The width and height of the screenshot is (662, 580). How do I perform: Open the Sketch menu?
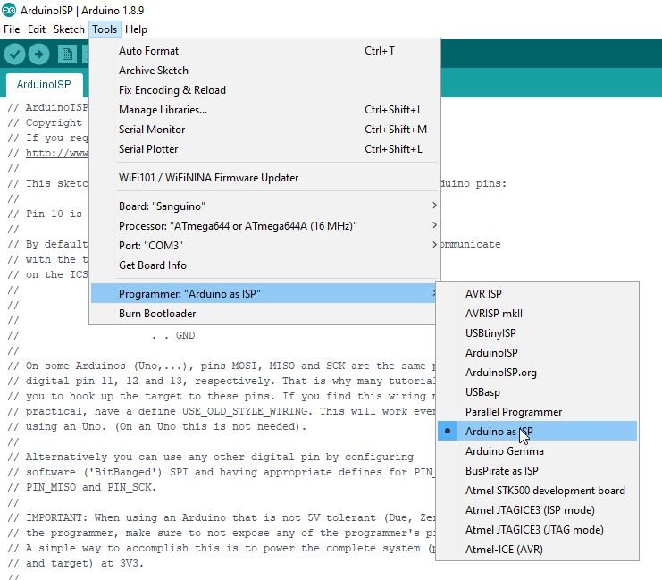69,29
